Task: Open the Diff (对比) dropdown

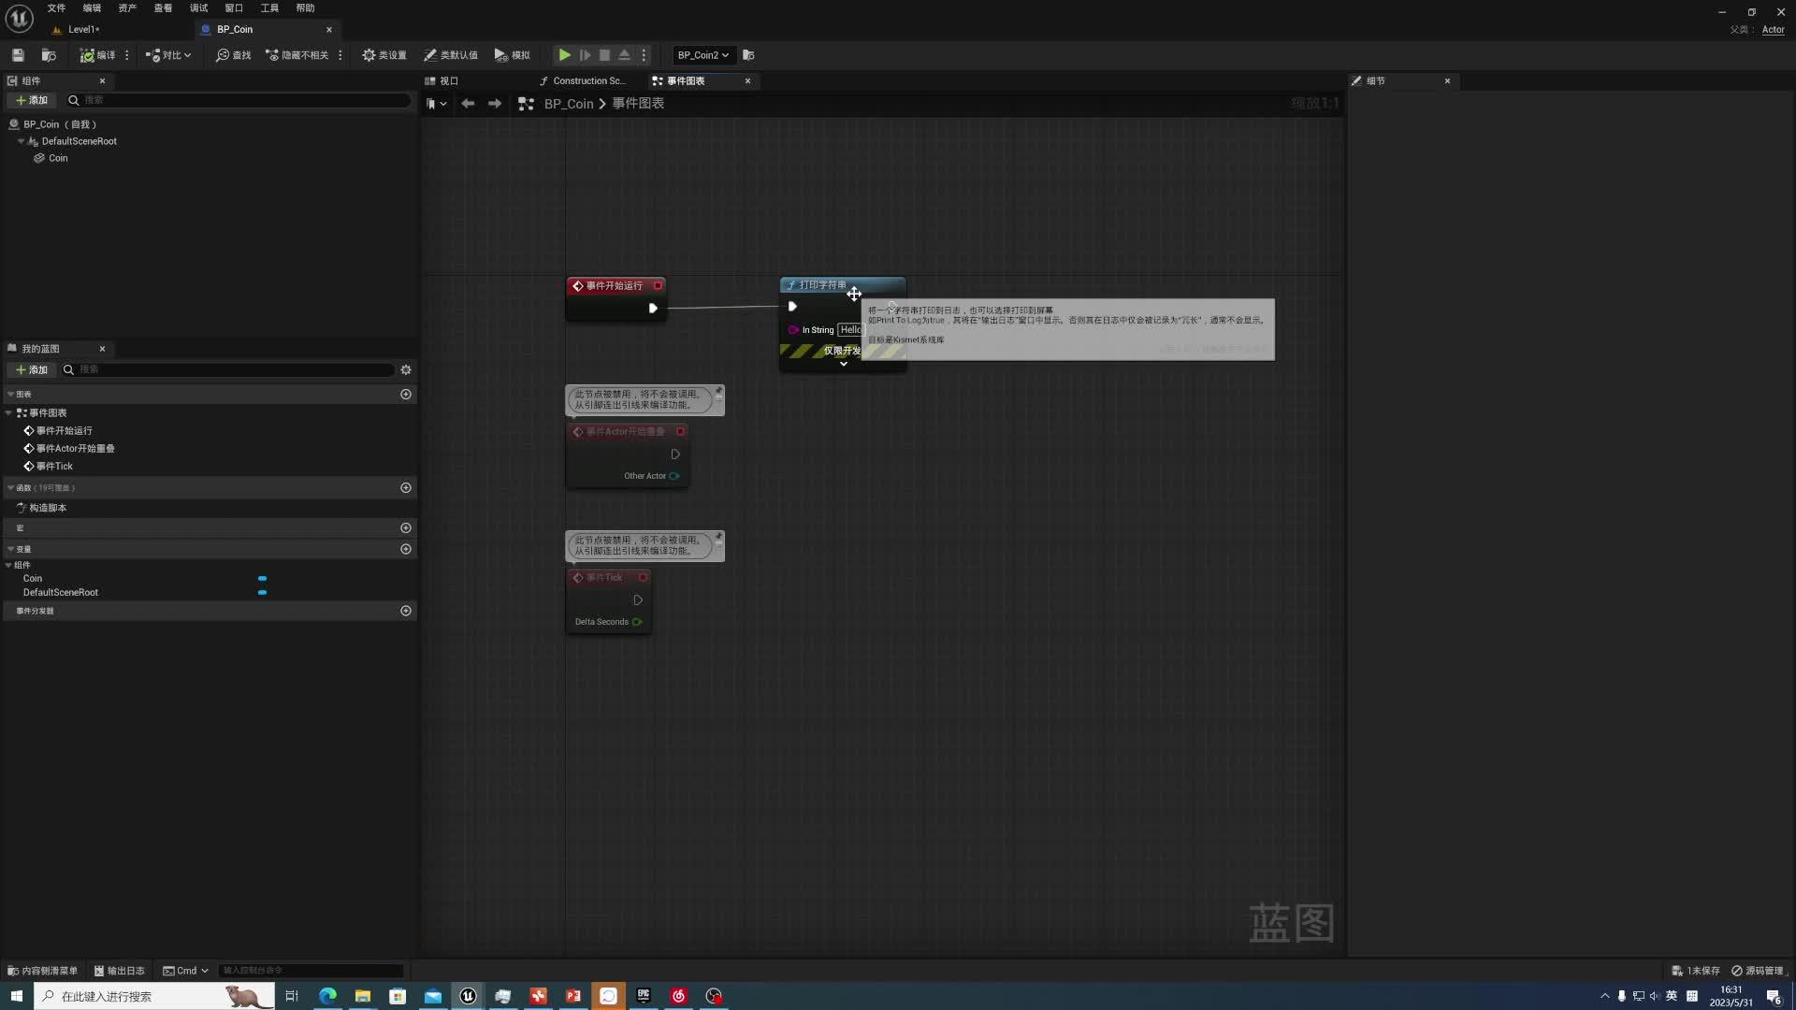Action: point(169,55)
